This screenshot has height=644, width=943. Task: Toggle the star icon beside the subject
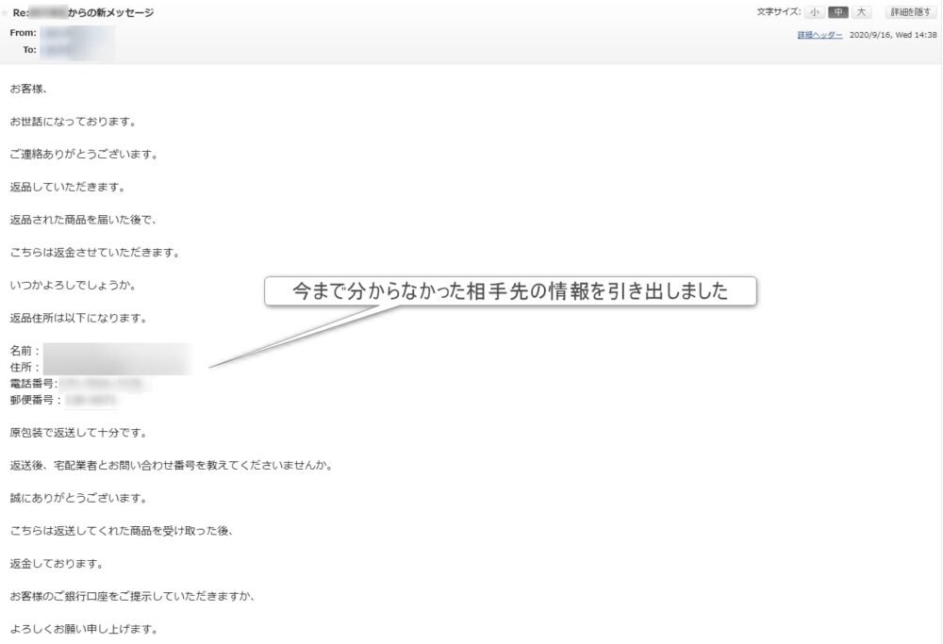coord(5,12)
